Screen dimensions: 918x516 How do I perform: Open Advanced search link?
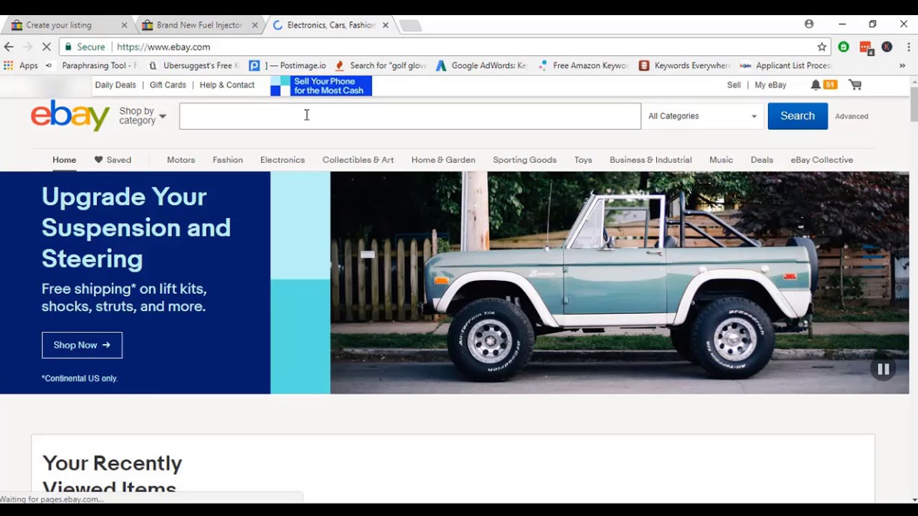(x=851, y=116)
